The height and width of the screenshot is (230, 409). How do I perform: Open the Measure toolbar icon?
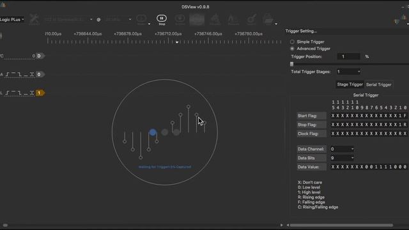[x=233, y=20]
